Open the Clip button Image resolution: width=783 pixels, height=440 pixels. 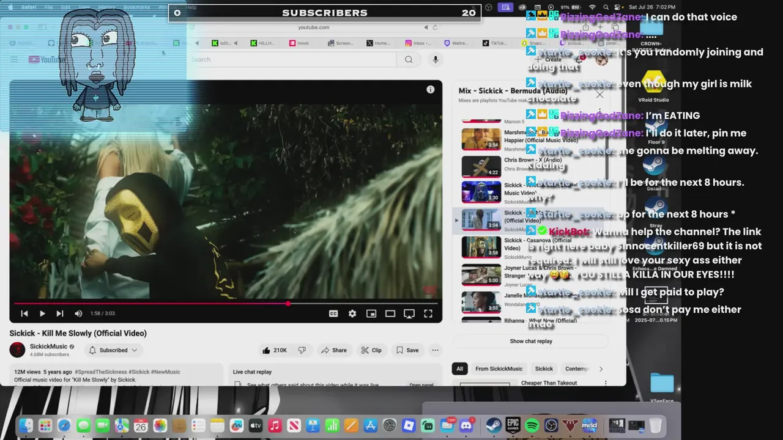(371, 350)
